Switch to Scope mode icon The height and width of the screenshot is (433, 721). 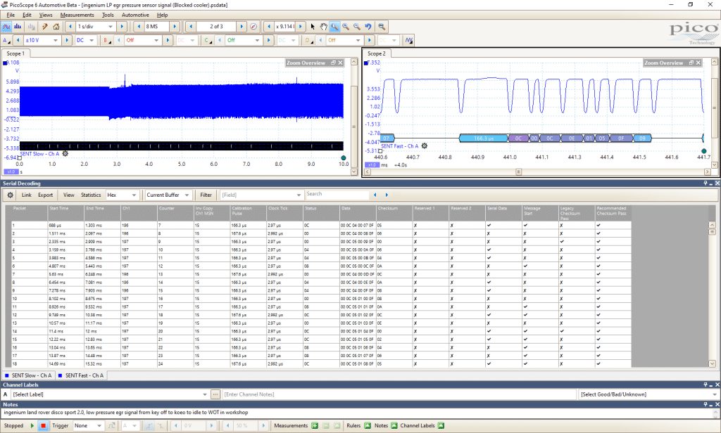click(6, 27)
